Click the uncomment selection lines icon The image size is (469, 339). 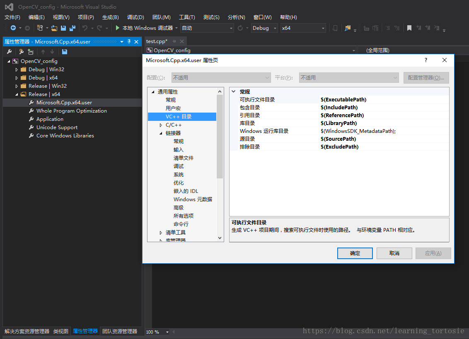(x=397, y=28)
